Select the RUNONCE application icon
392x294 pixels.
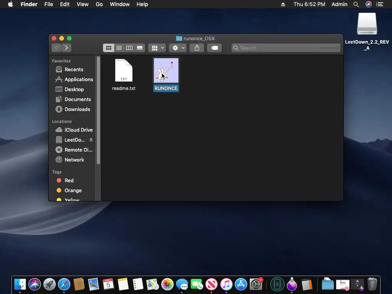pyautogui.click(x=166, y=70)
